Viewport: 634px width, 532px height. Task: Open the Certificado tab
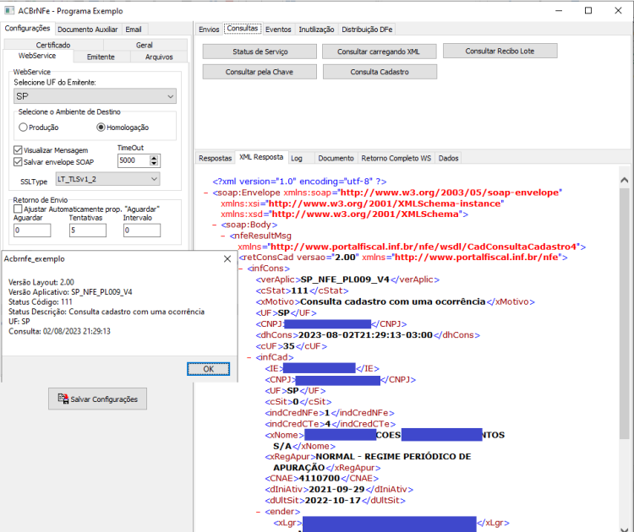[x=53, y=45]
